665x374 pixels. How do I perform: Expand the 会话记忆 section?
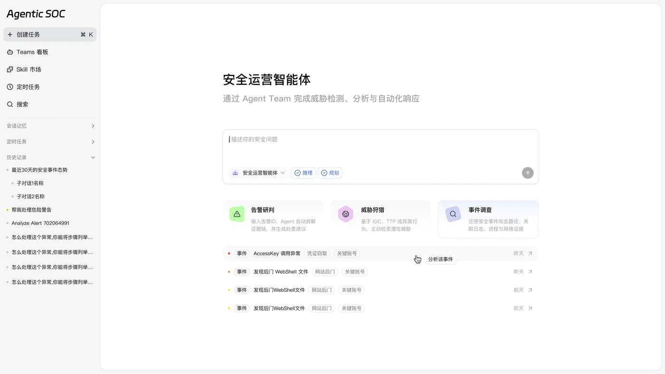tap(50, 126)
